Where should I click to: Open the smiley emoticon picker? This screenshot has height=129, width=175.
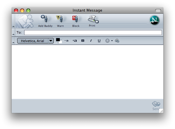108,41
